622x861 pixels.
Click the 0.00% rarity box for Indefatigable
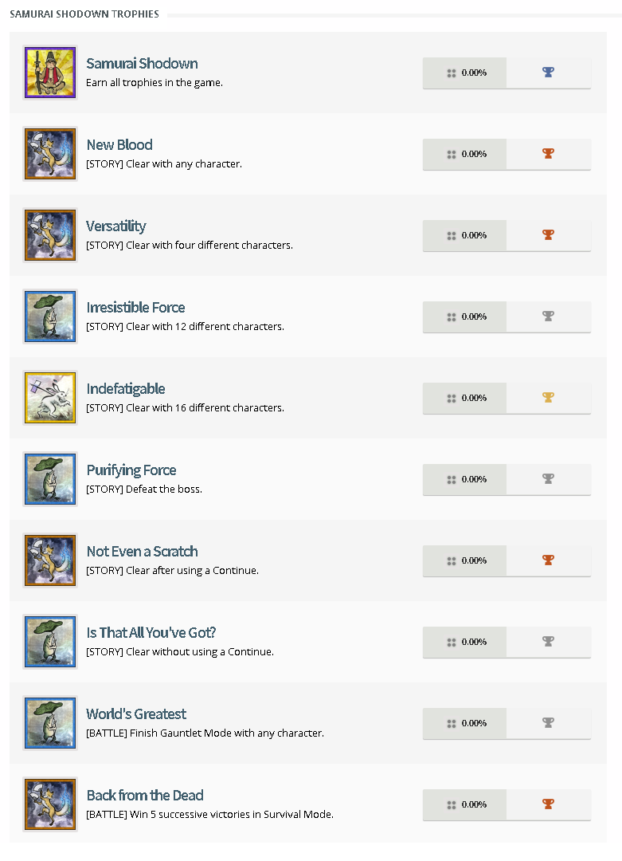pos(464,398)
